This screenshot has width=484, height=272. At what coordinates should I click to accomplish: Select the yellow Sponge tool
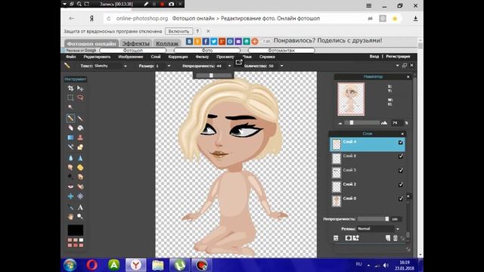coord(80,168)
